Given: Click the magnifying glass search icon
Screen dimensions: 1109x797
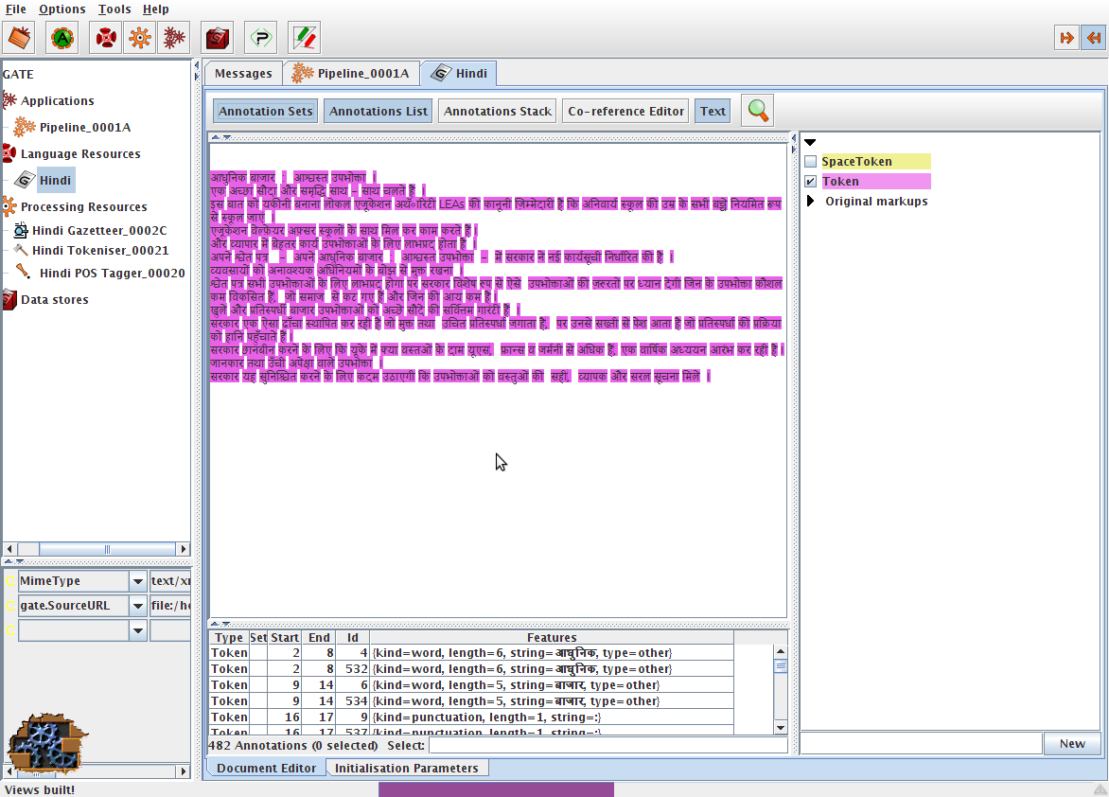Looking at the screenshot, I should [x=757, y=111].
